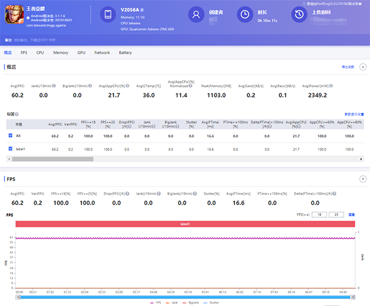
Task: Uncheck the label1 row checkbox
Action: point(10,149)
